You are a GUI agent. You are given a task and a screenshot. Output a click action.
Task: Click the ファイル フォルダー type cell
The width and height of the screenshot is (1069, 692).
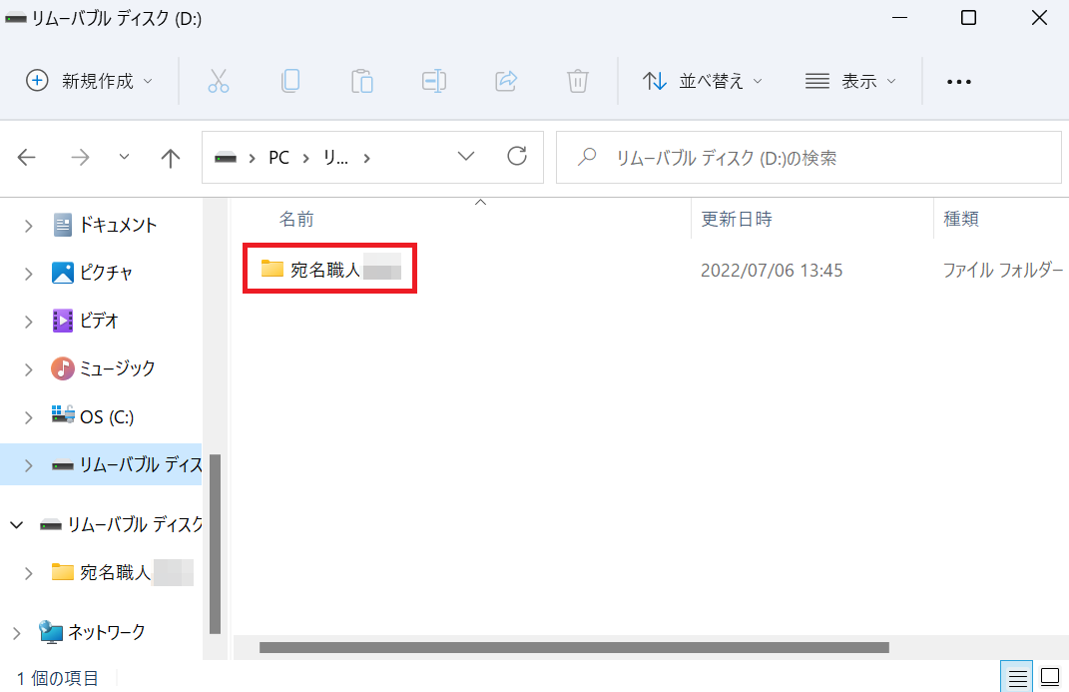[x=1003, y=270]
